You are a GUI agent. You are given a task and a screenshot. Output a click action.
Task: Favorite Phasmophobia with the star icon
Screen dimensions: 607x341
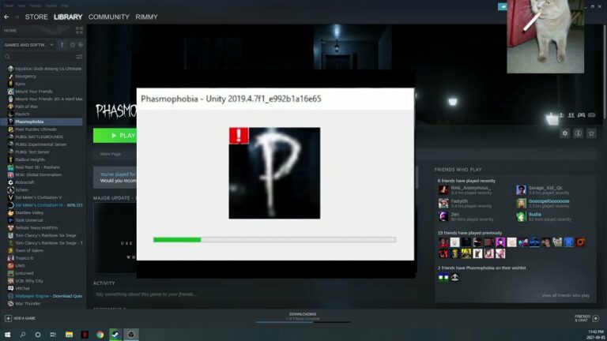click(591, 133)
